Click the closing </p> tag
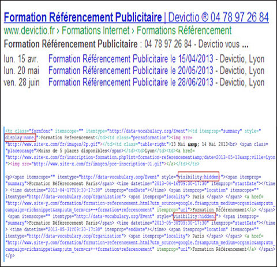 pyautogui.click(x=10, y=256)
